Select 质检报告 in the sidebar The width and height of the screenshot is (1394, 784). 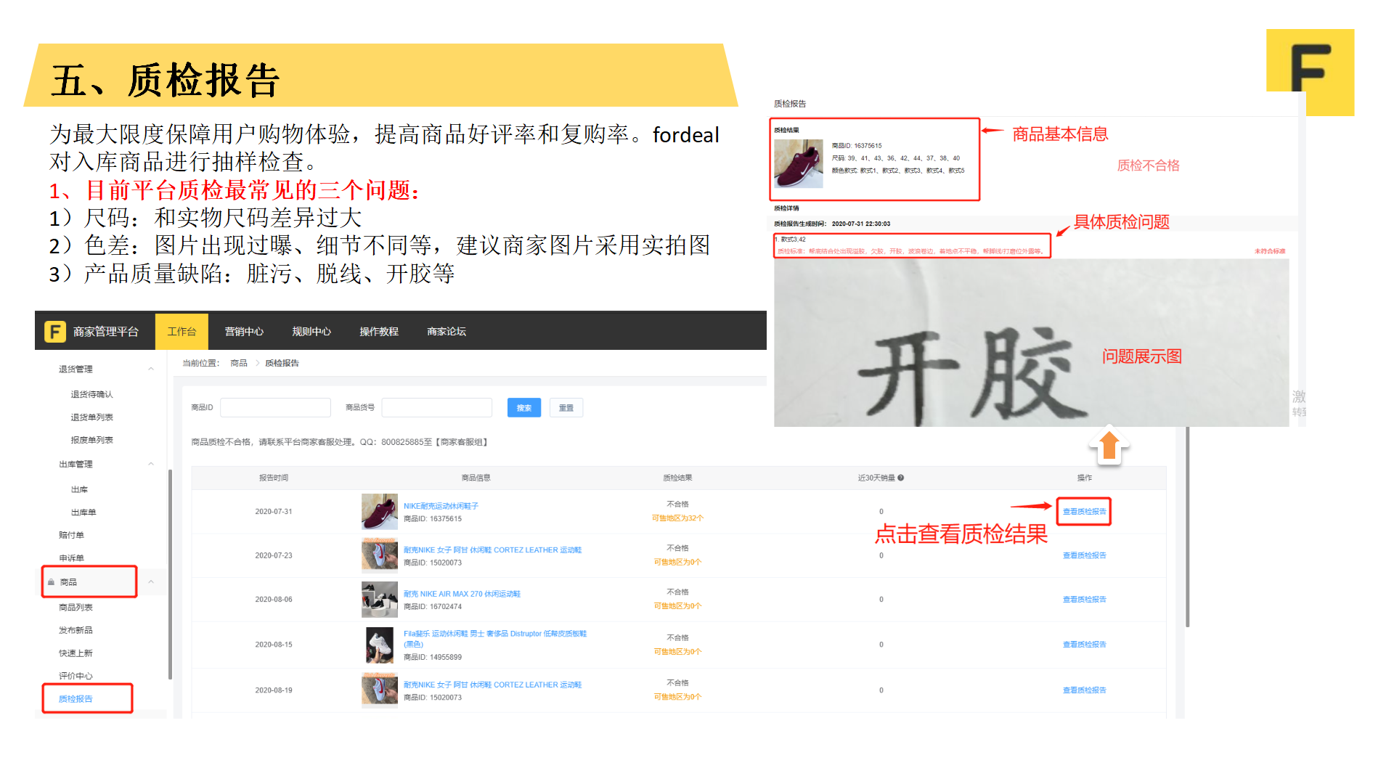click(x=76, y=699)
